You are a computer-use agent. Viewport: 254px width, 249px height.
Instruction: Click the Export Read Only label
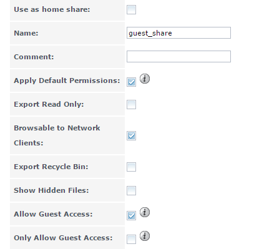(x=49, y=104)
